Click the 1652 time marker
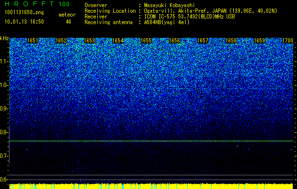The height and width of the screenshot is (189, 297). coord(61,41)
